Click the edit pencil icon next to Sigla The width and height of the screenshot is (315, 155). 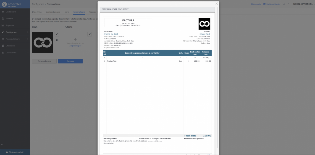[57, 34]
